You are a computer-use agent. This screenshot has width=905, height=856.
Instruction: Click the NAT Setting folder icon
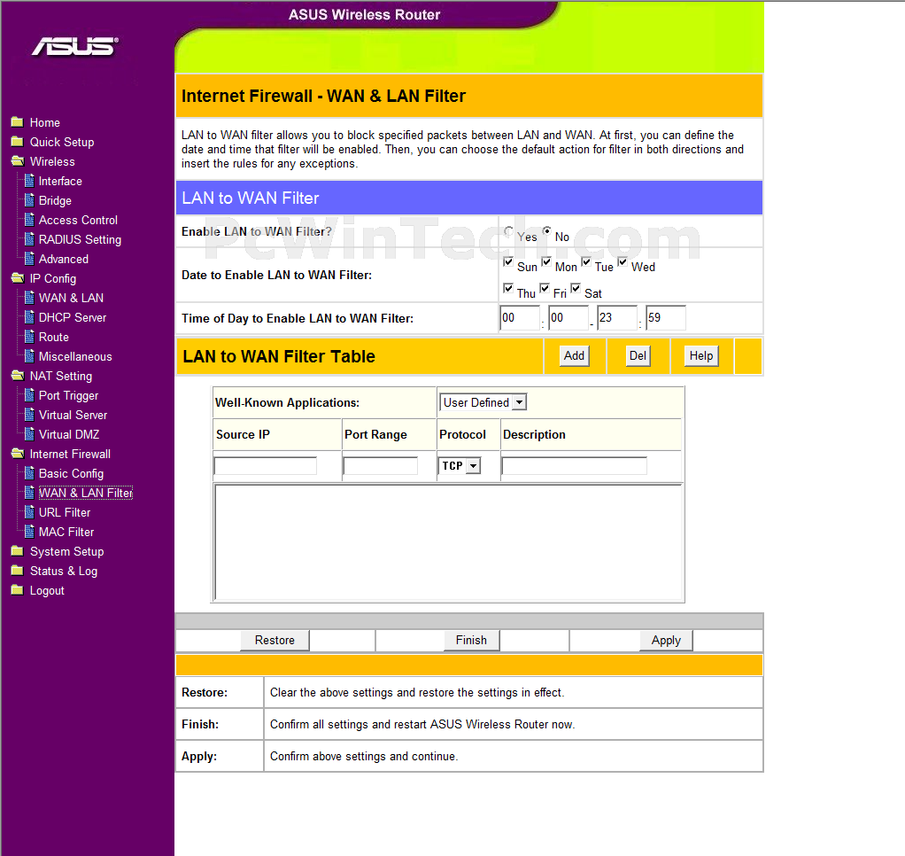pos(18,376)
